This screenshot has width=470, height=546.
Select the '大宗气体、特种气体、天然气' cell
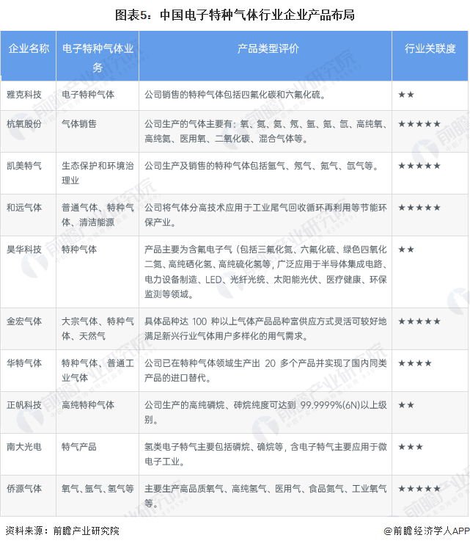point(98,328)
